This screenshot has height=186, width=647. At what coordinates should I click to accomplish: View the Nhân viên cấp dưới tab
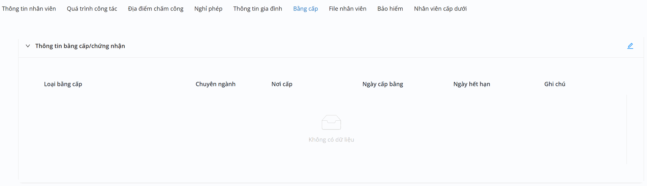pos(440,9)
